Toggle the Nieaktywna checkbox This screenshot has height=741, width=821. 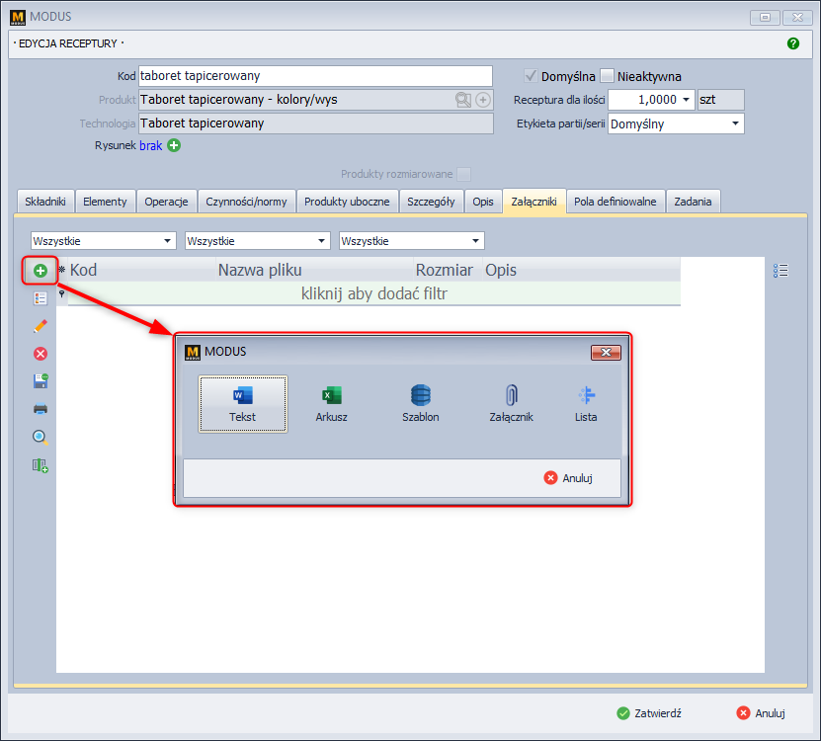pos(608,76)
